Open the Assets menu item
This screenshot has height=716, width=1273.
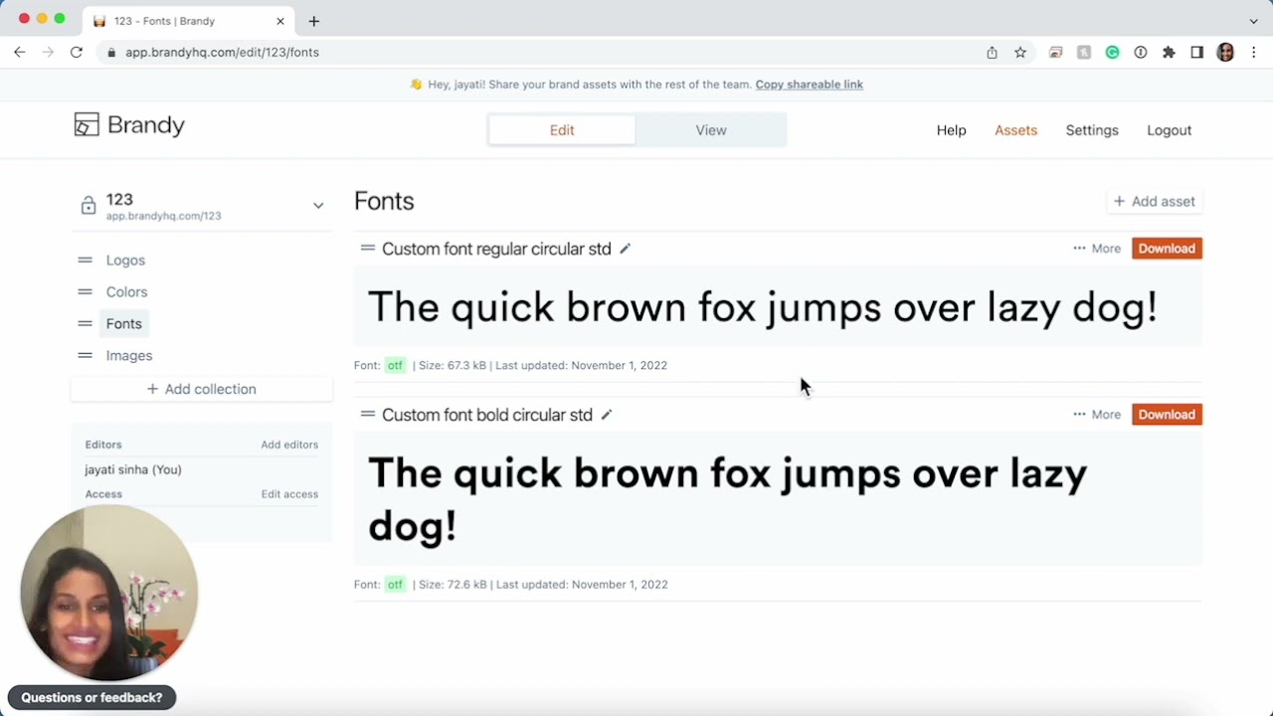[x=1015, y=130]
